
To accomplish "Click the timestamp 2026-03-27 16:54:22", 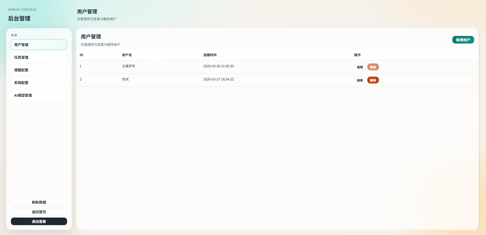I will point(218,79).
